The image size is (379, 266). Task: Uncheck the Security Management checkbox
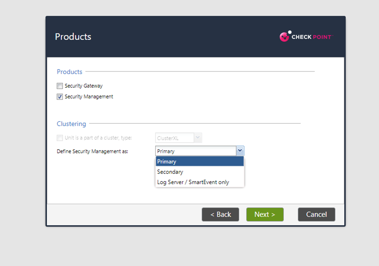[60, 97]
